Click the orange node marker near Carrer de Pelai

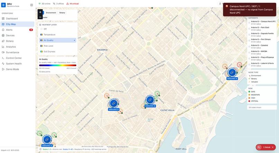pyautogui.click(x=107, y=96)
